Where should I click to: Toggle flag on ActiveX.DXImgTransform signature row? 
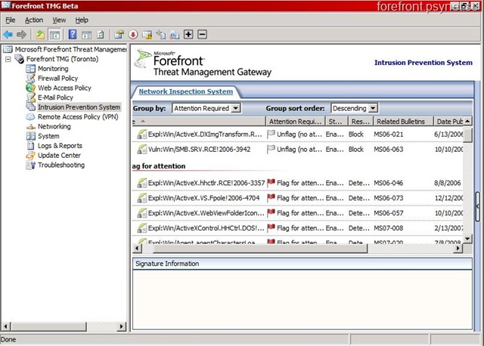pos(271,134)
